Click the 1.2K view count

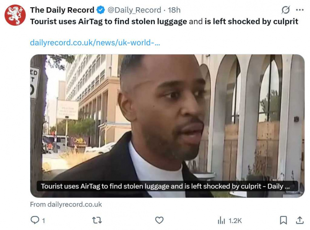235,221
